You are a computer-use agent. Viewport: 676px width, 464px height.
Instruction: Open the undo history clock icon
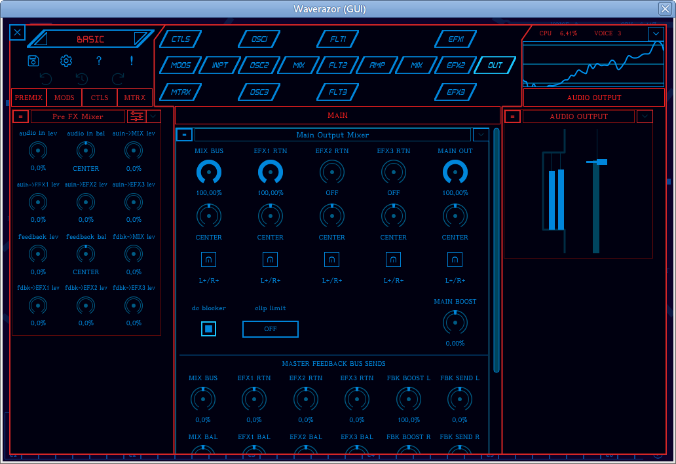click(82, 79)
